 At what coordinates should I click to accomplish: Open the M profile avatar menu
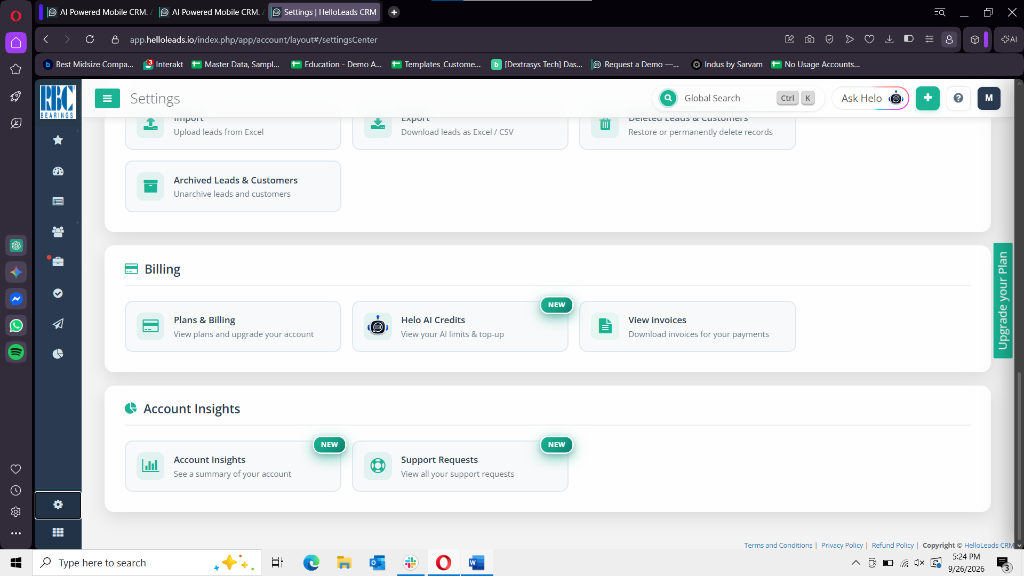[x=989, y=98]
